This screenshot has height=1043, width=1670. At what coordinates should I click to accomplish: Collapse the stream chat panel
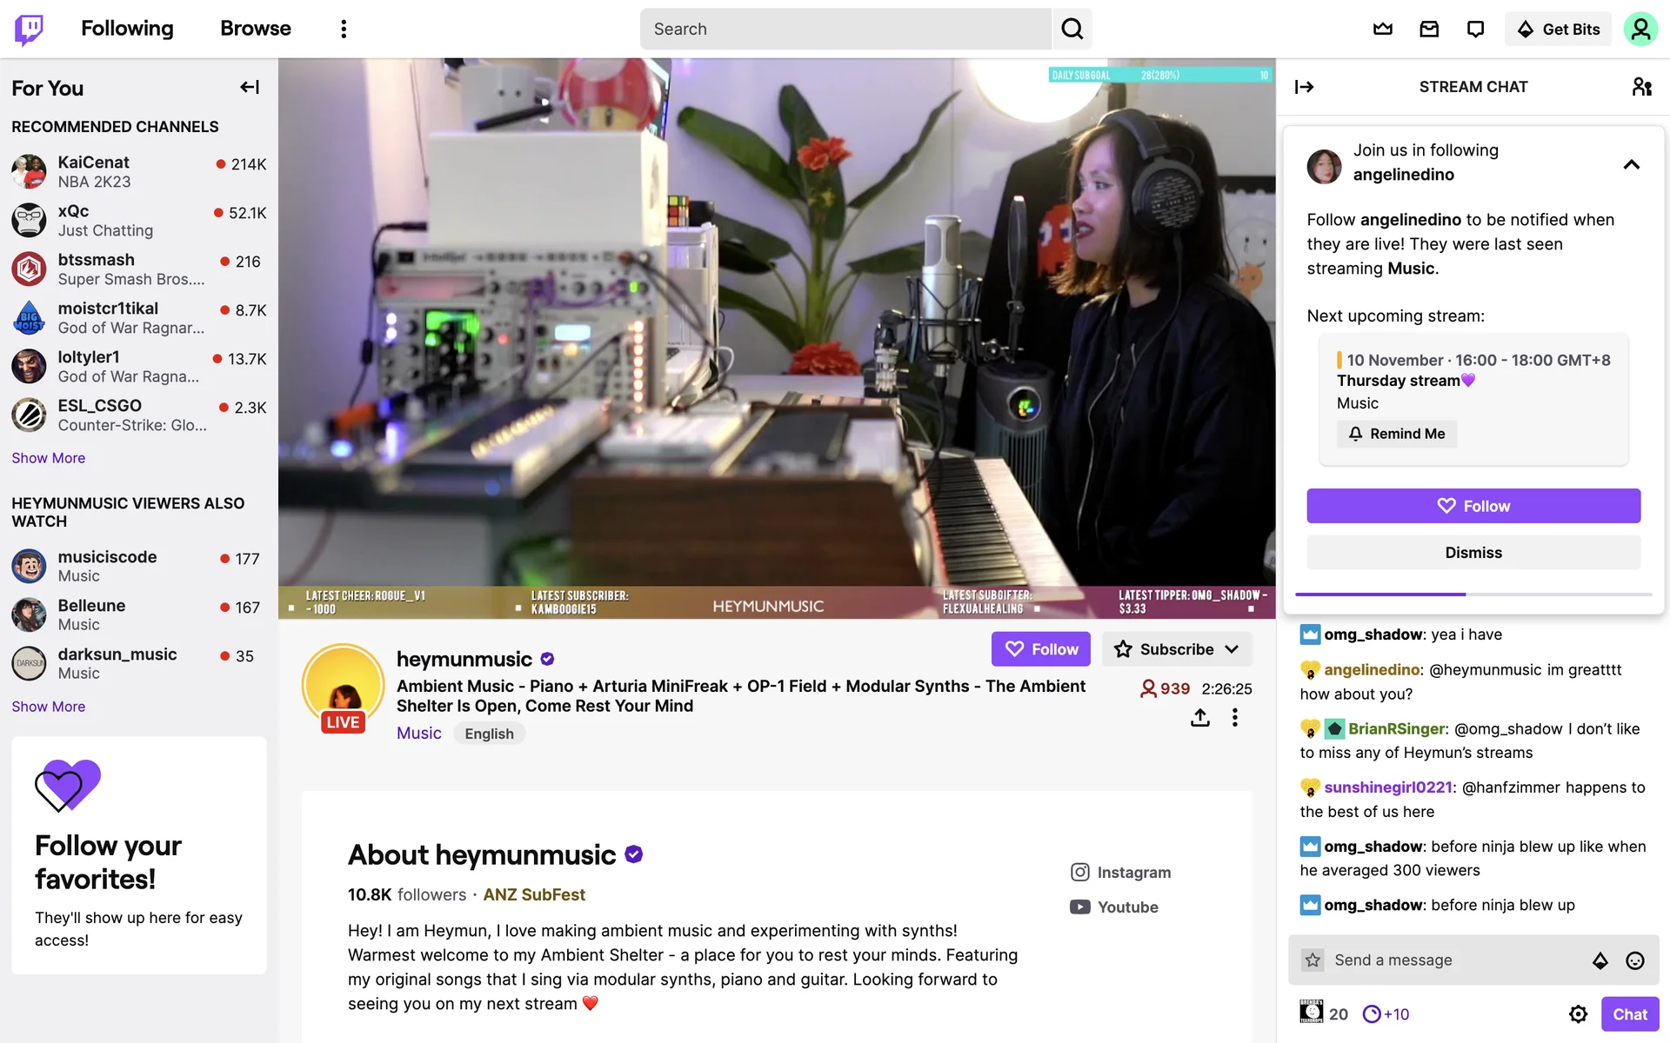coord(1304,87)
